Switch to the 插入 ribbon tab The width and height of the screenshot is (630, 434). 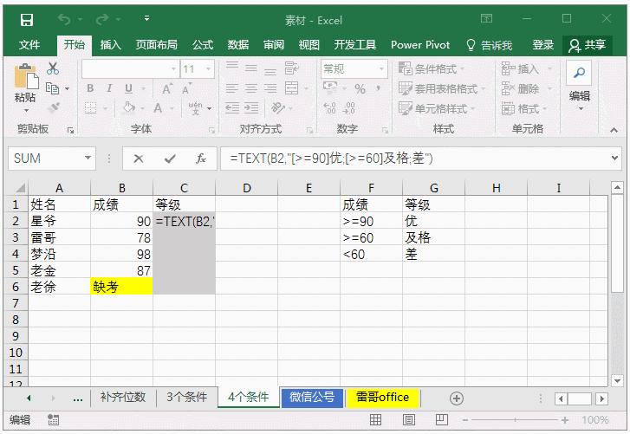110,45
